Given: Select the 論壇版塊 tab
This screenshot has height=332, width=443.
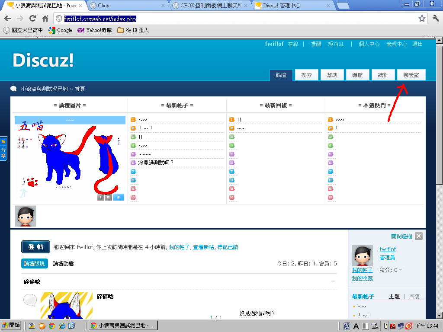Looking at the screenshot, I should (x=35, y=263).
